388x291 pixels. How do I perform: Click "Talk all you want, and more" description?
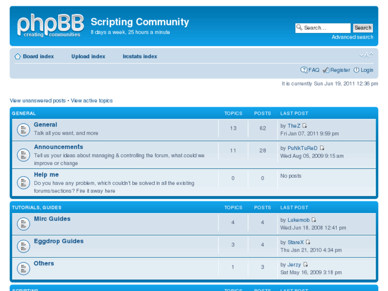click(66, 133)
